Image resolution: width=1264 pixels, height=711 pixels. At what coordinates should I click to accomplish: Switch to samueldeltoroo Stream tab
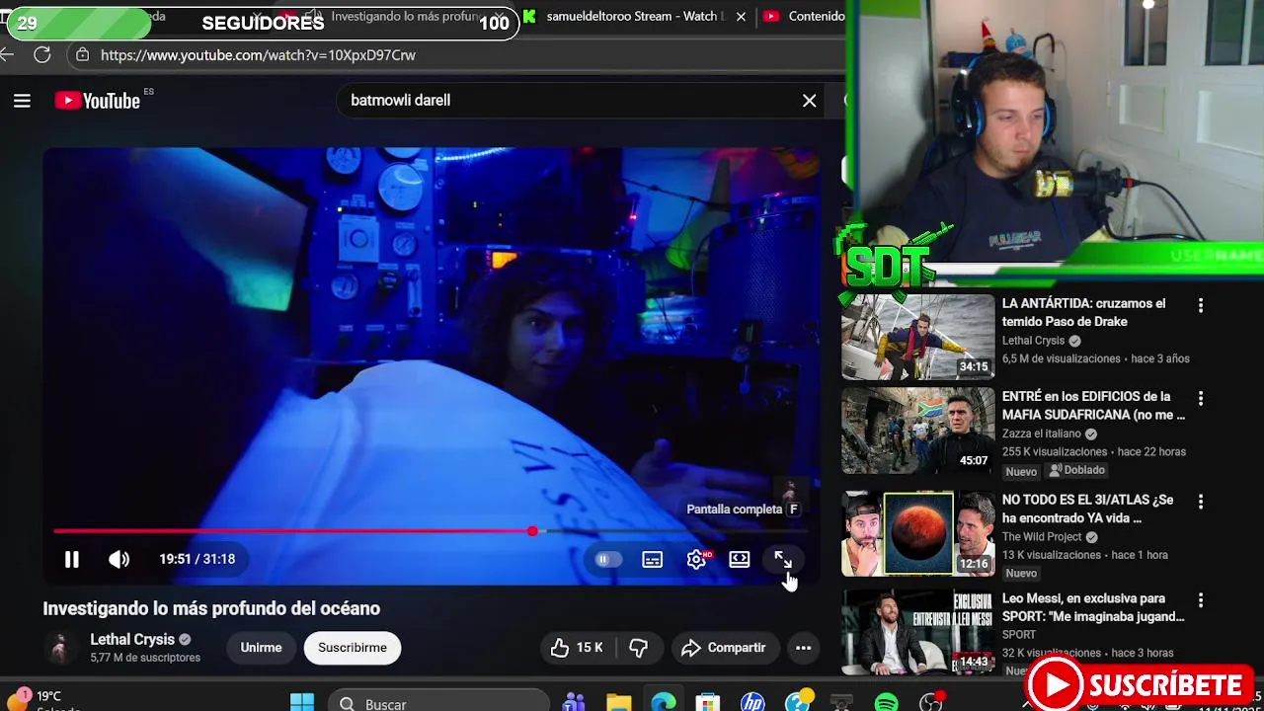[637, 16]
